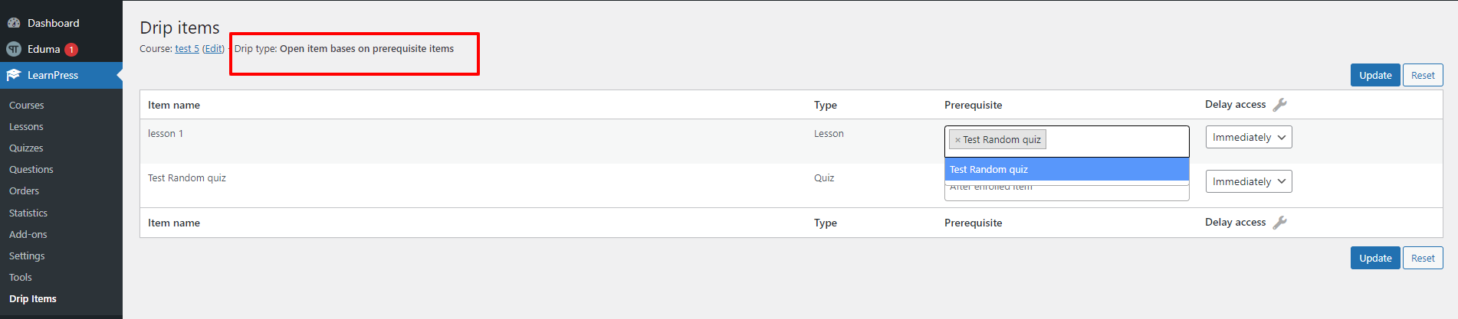Click the wrench icon in the top Delay access header
The height and width of the screenshot is (319, 1458).
click(x=1279, y=105)
